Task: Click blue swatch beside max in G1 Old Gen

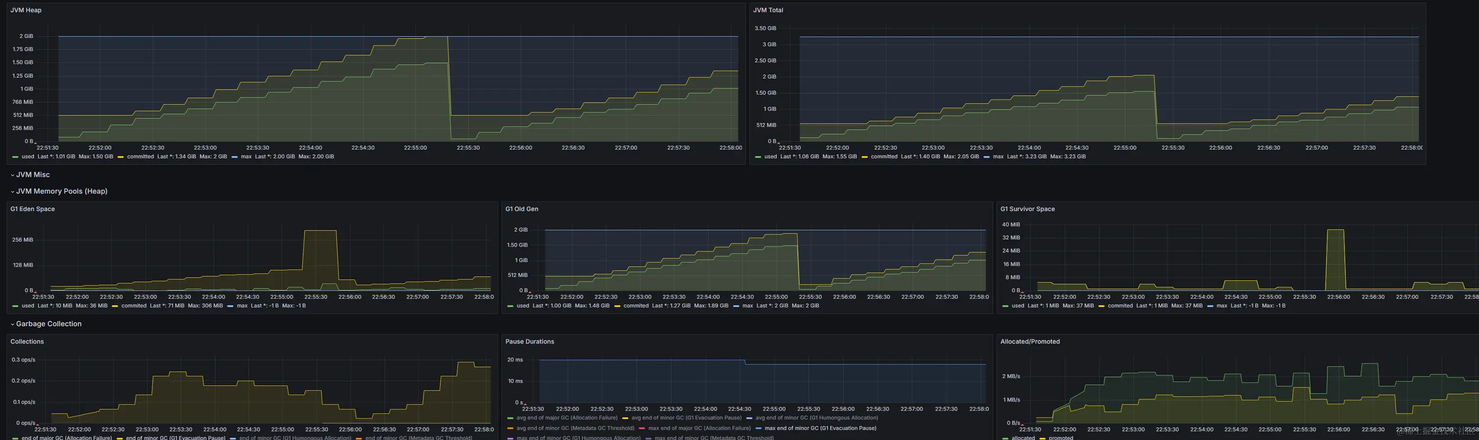Action: [736, 307]
